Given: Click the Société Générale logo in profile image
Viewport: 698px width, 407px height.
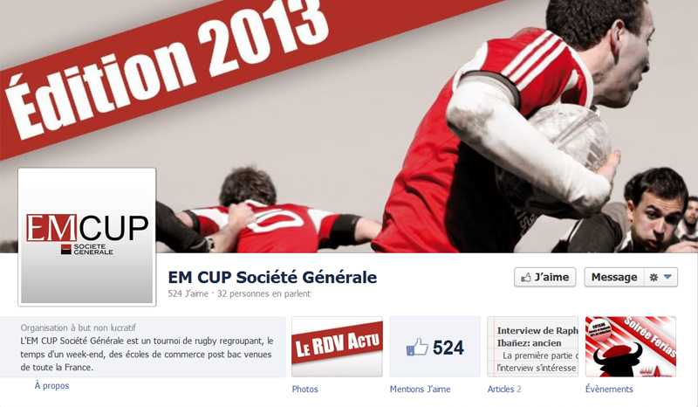Looking at the screenshot, I should coord(86,249).
